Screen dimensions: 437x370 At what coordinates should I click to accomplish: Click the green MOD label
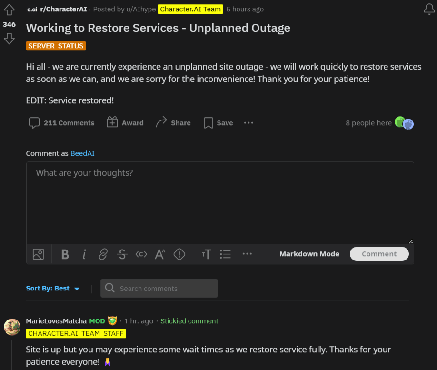97,321
